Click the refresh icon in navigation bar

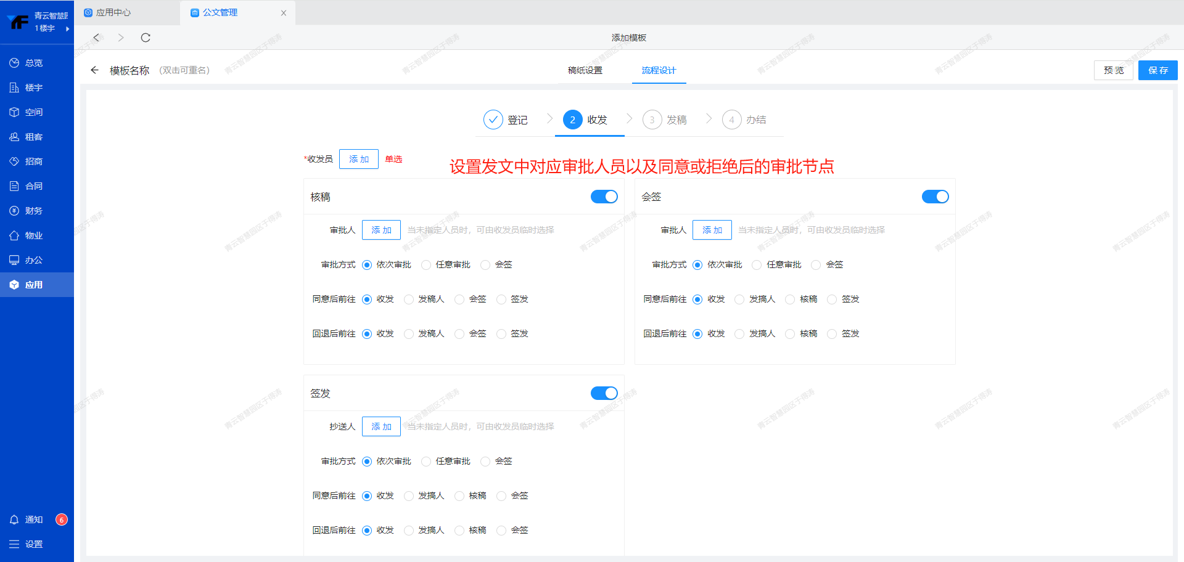click(146, 38)
